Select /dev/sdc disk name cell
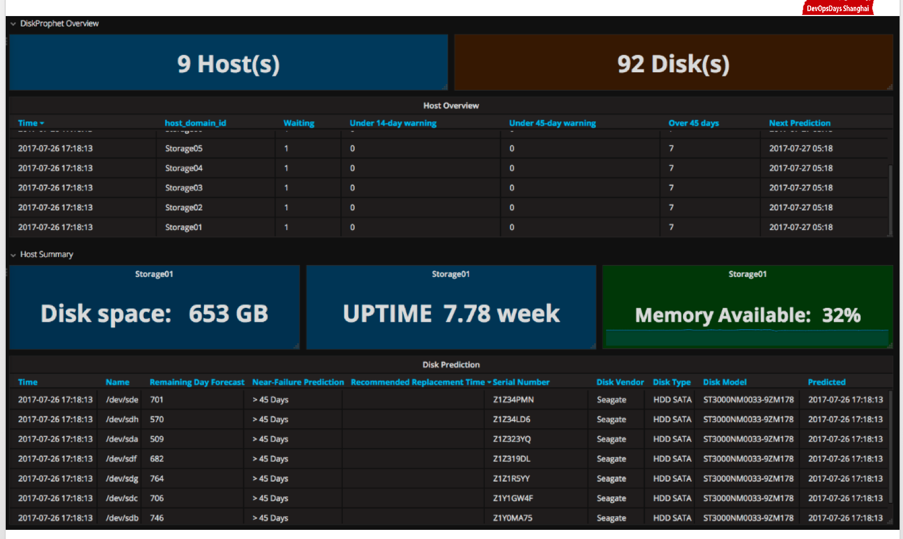This screenshot has width=903, height=539. coord(122,498)
